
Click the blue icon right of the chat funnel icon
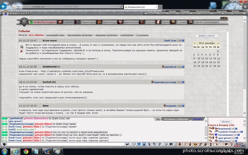pos(144,144)
